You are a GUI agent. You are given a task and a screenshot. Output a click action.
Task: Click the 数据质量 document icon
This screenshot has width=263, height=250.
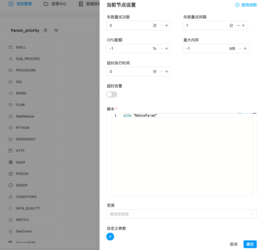[81, 4]
